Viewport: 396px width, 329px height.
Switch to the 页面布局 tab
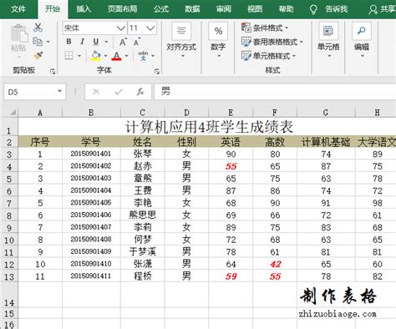coord(123,9)
